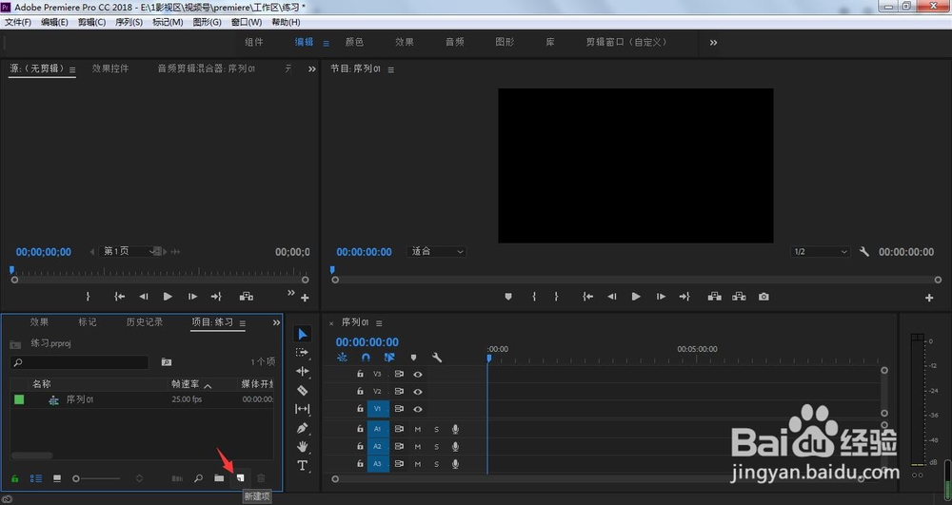Click the Find magnifier icon in the Project panel

coord(199,478)
